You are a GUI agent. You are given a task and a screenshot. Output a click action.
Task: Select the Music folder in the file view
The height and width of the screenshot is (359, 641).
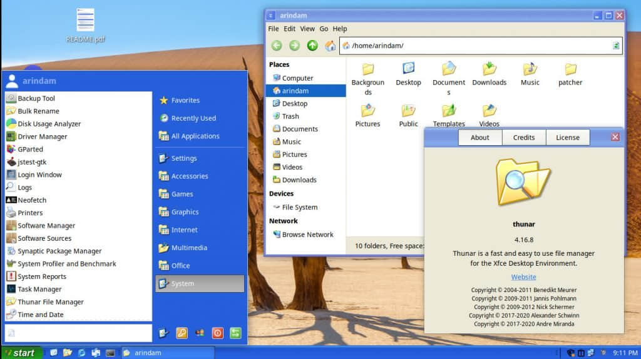click(x=530, y=68)
